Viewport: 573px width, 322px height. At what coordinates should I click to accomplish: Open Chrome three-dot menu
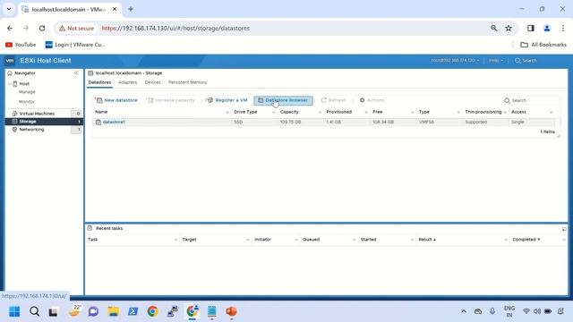563,28
